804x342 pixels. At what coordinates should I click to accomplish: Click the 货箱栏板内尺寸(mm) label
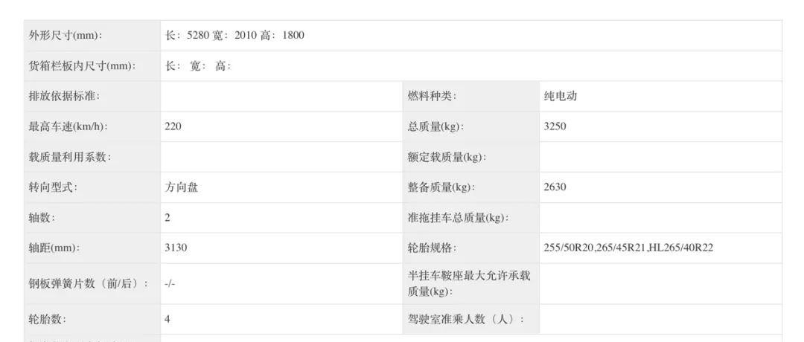click(x=82, y=66)
